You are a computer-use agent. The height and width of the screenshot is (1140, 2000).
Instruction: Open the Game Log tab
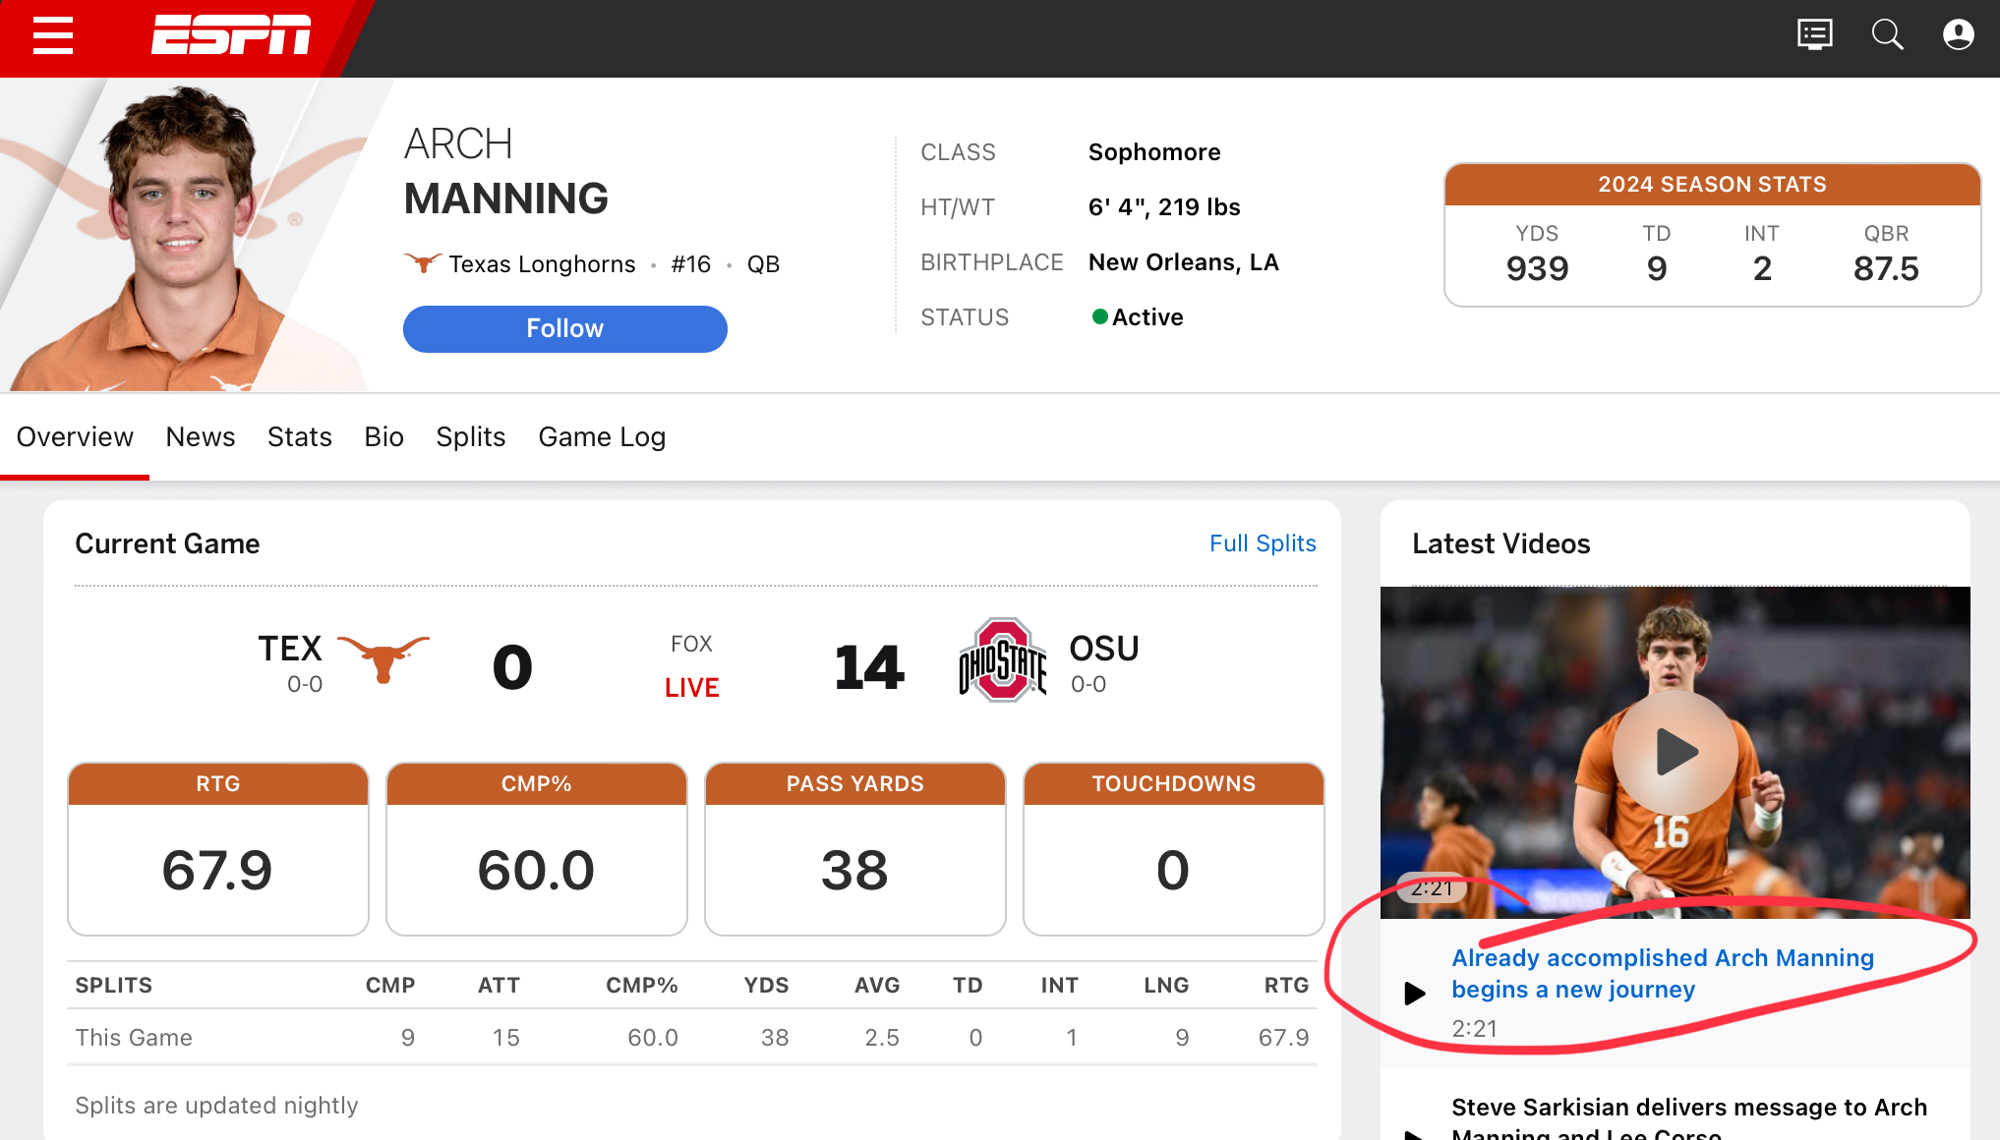pos(602,437)
